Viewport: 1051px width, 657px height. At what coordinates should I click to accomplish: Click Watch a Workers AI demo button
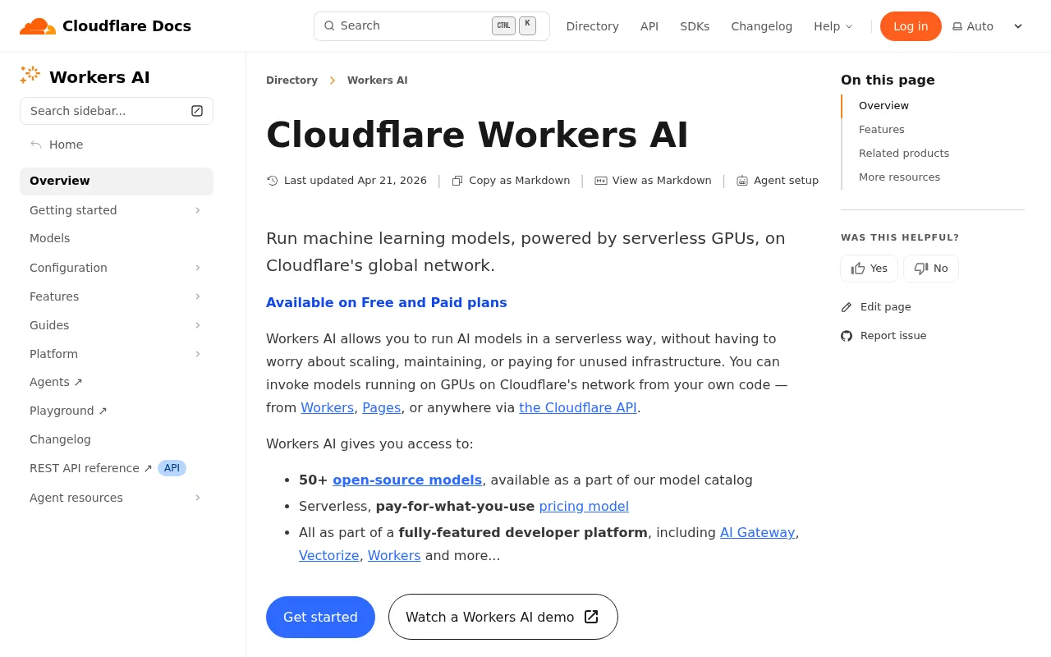[x=503, y=617]
